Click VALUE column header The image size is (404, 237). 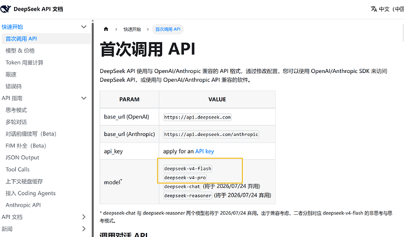point(217,99)
